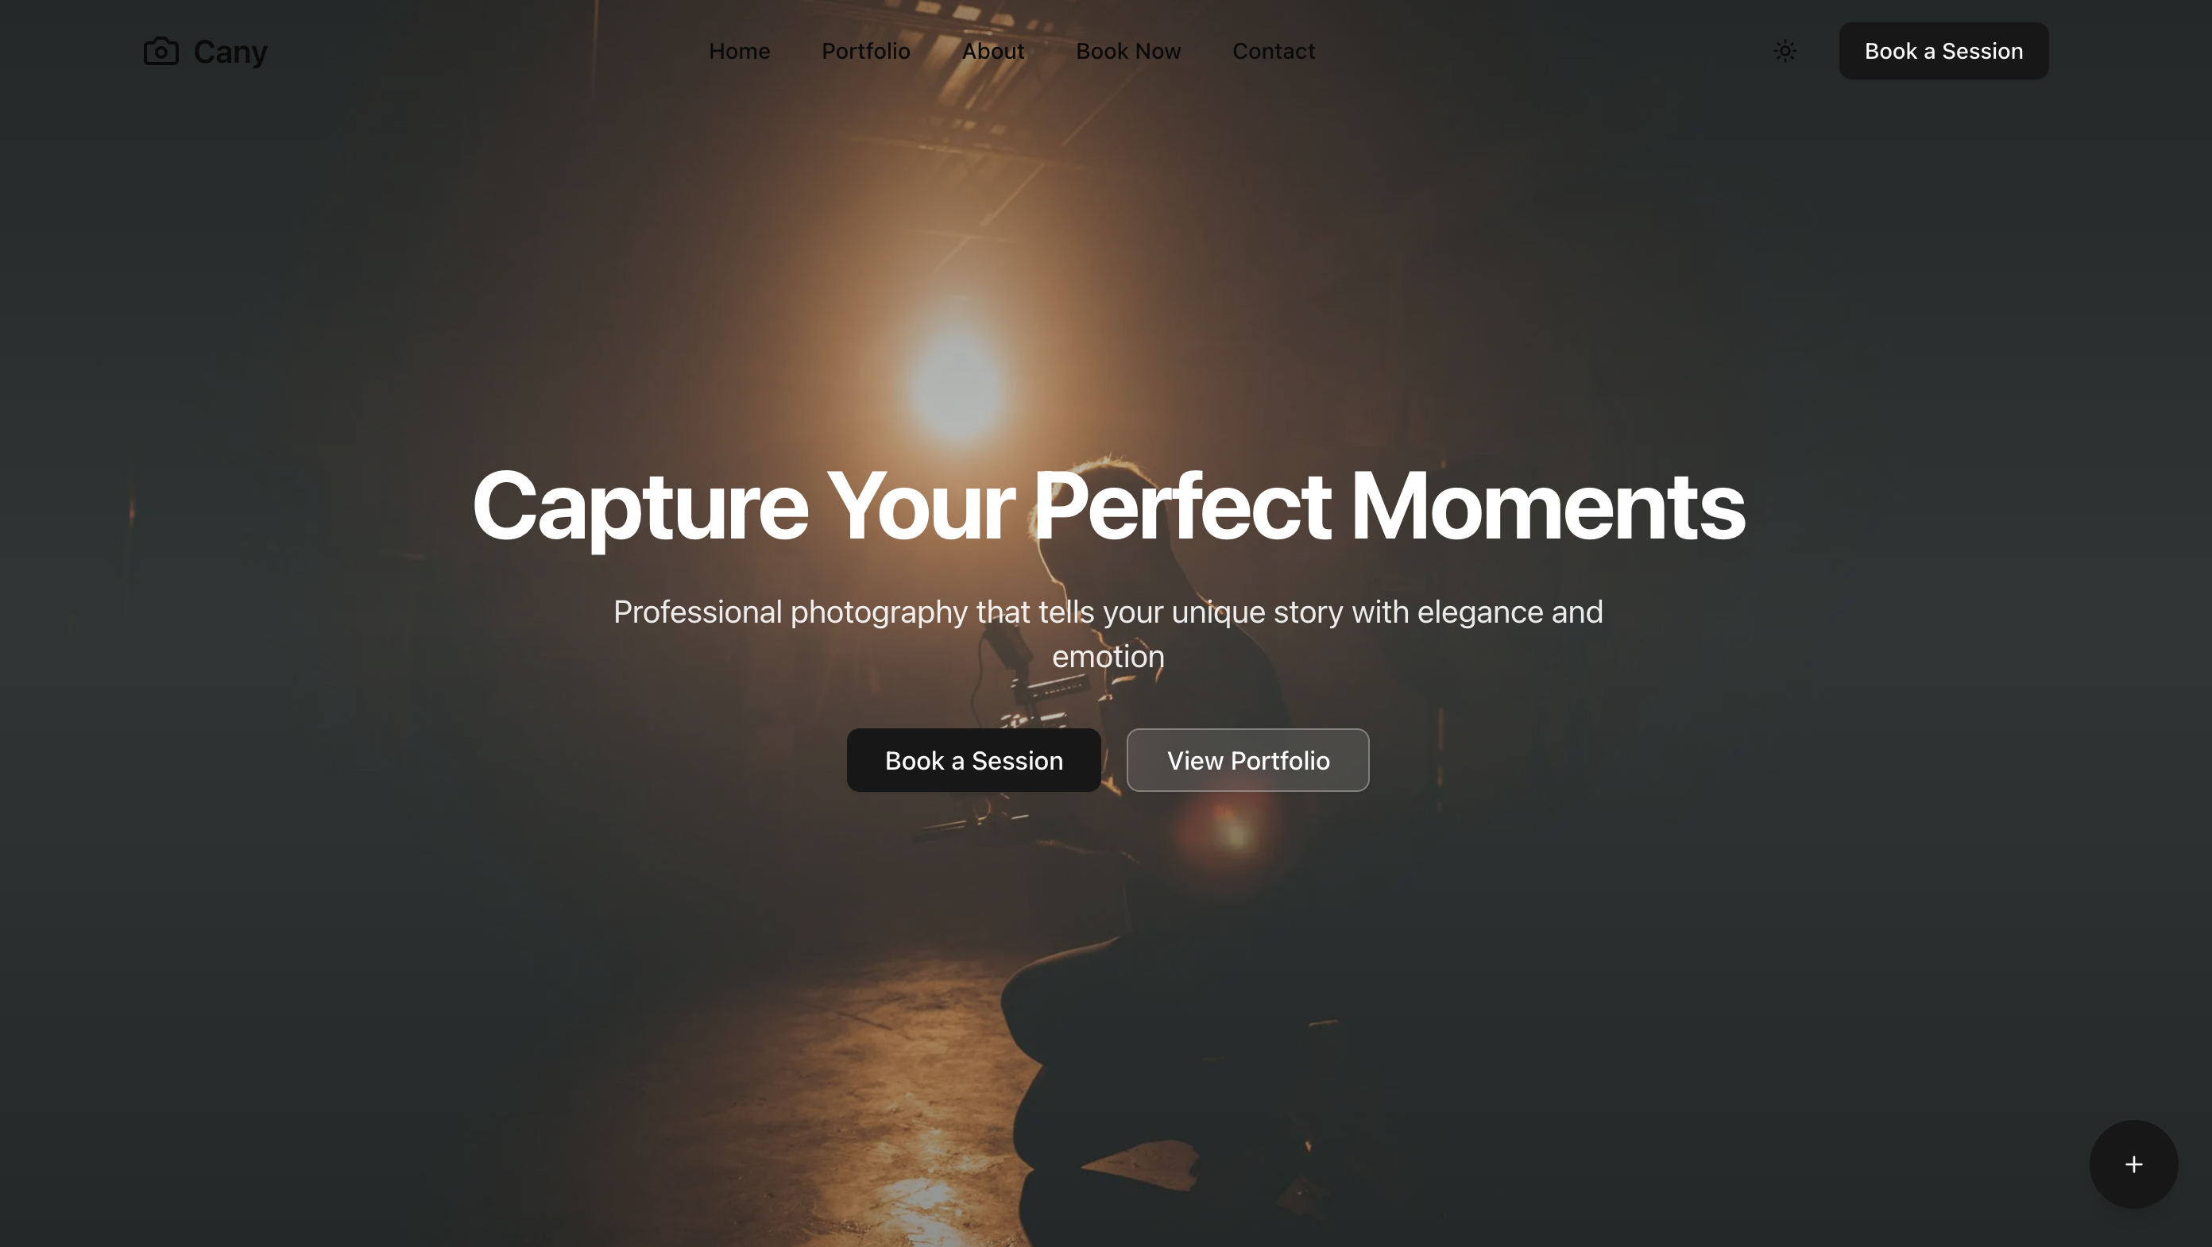The image size is (2212, 1247).
Task: Navigate to the About page link
Action: tap(992, 52)
